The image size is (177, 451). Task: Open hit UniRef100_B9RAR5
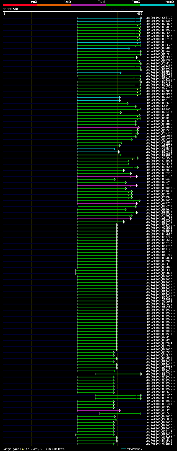pyautogui.click(x=159, y=27)
